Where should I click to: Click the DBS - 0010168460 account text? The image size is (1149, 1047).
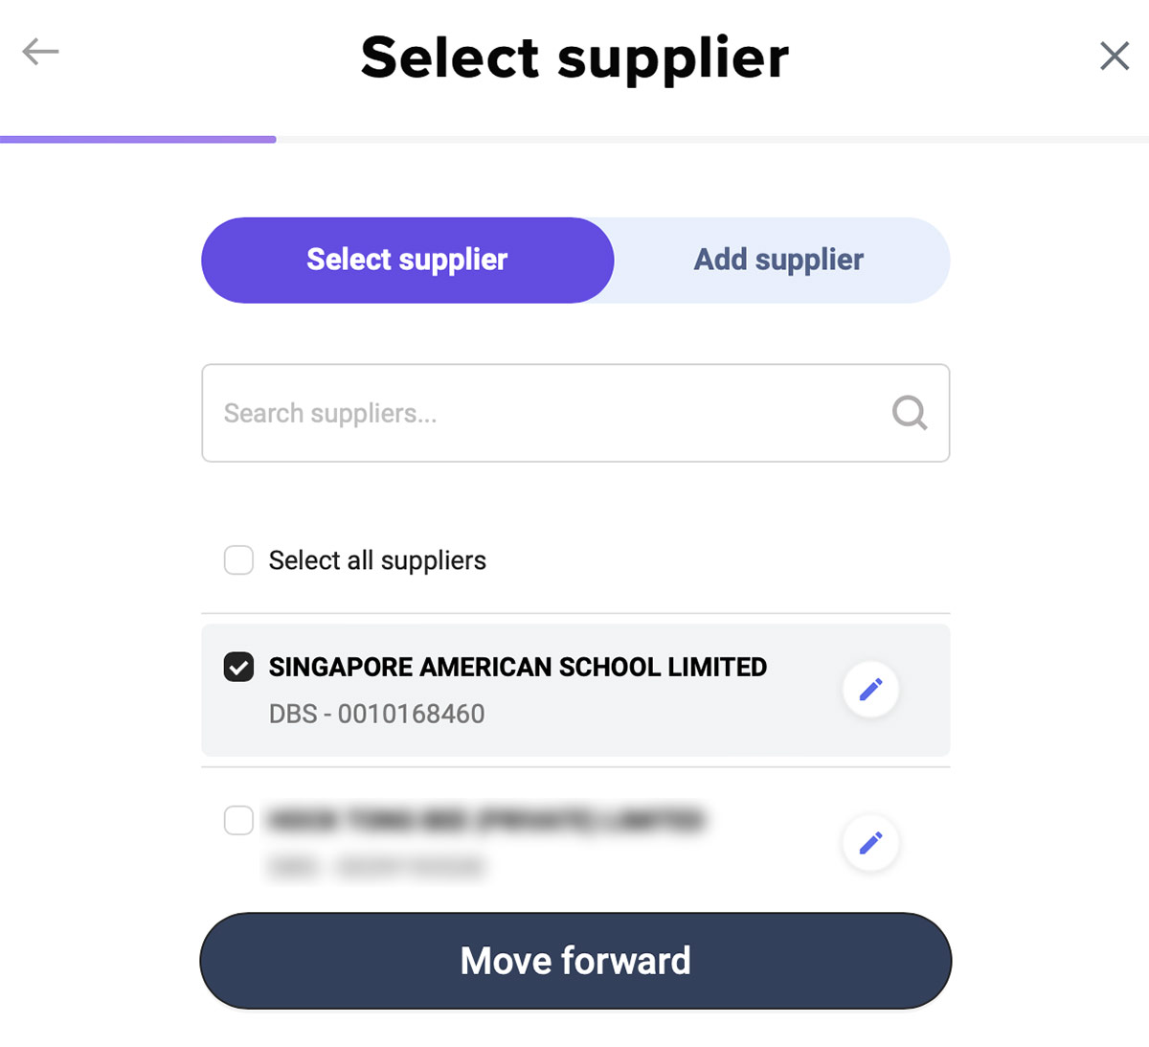[x=376, y=714]
